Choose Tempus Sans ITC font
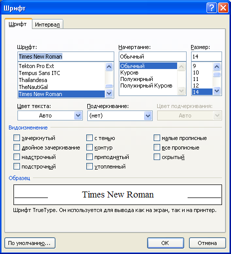The height and width of the screenshot is (254, 231). pyautogui.click(x=61, y=73)
